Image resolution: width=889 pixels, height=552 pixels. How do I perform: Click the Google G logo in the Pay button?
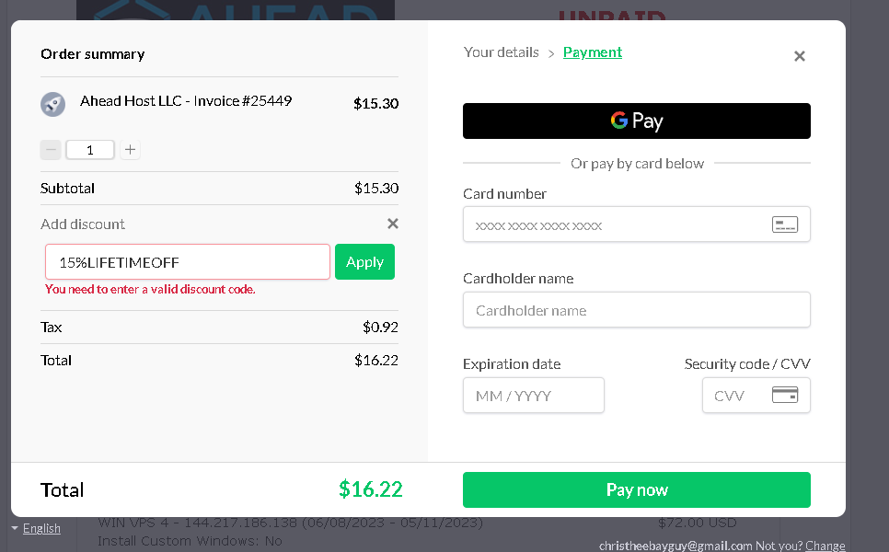pyautogui.click(x=619, y=121)
